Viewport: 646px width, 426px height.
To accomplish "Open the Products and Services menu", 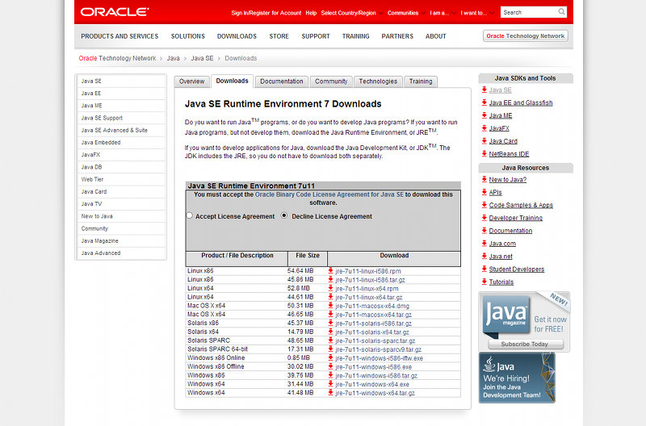I will (120, 36).
